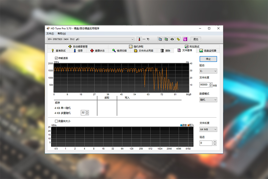Click the 90000 file length input field
Image resolution: width=268 pixels, height=179 pixels.
pos(204,85)
